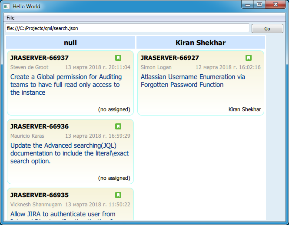The image size is (289, 225).
Task: Close the Hello World window
Action: pos(276,5)
